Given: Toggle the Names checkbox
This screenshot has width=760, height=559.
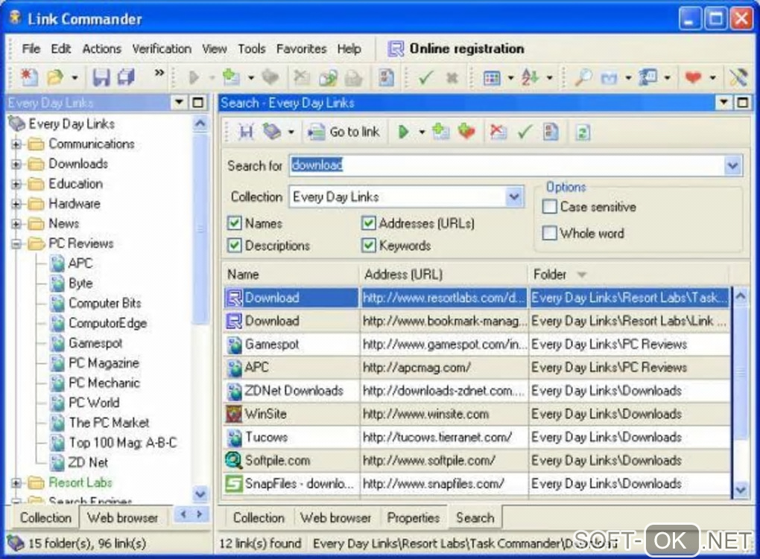Looking at the screenshot, I should coord(235,223).
